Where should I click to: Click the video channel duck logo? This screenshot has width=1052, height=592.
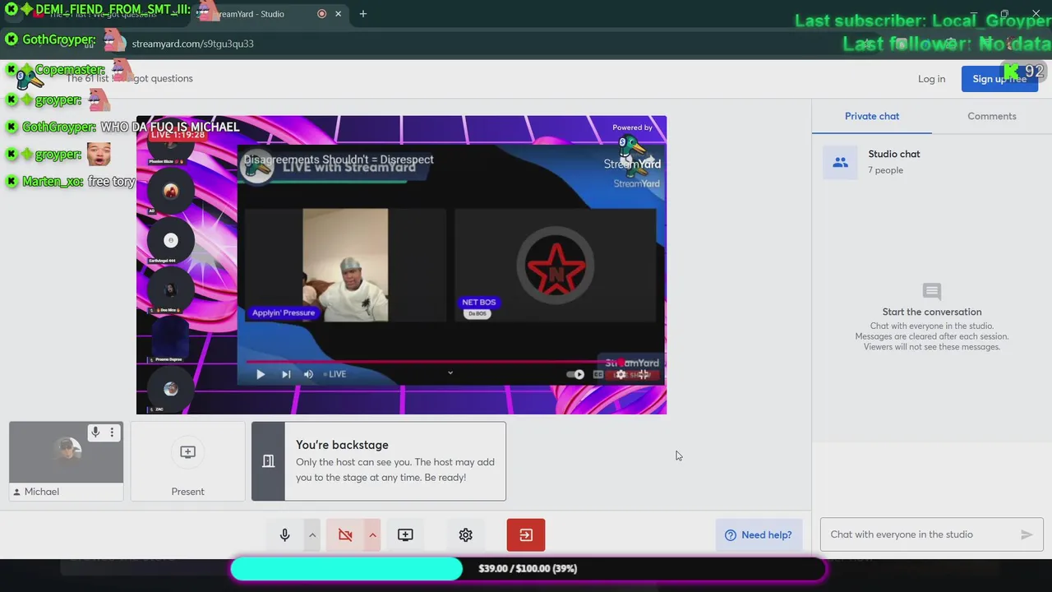pyautogui.click(x=259, y=167)
